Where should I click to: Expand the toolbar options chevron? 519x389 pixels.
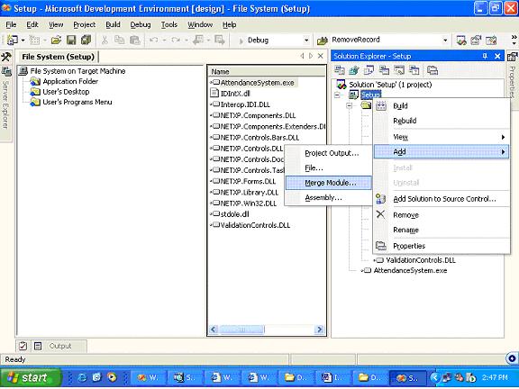point(514,41)
